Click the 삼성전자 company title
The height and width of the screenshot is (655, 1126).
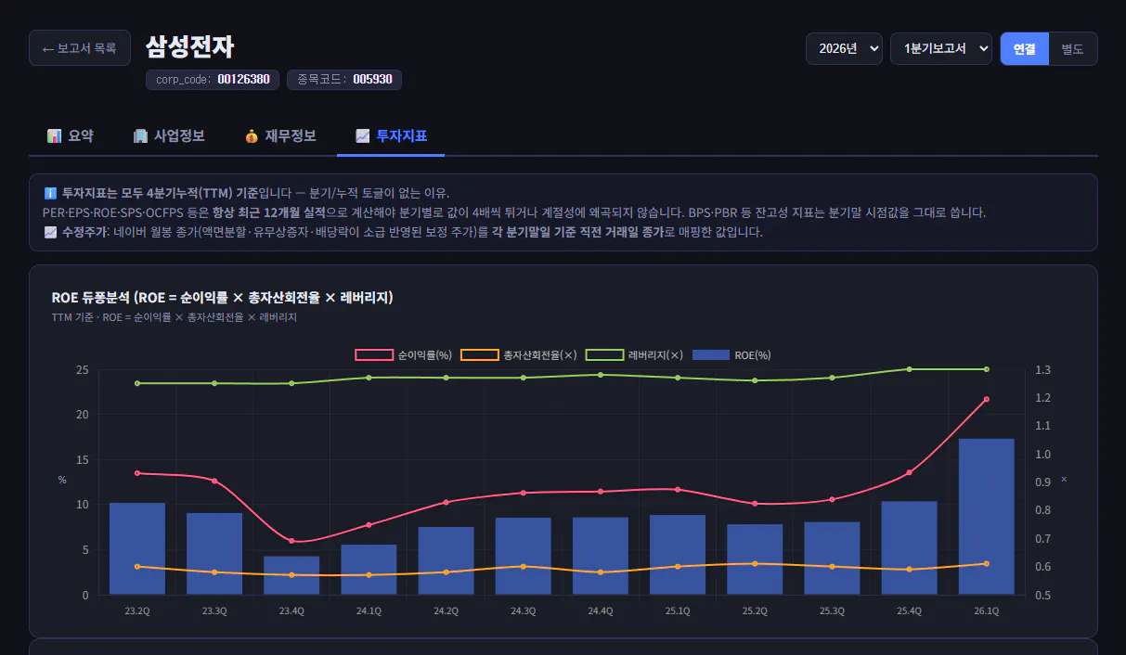tap(189, 47)
